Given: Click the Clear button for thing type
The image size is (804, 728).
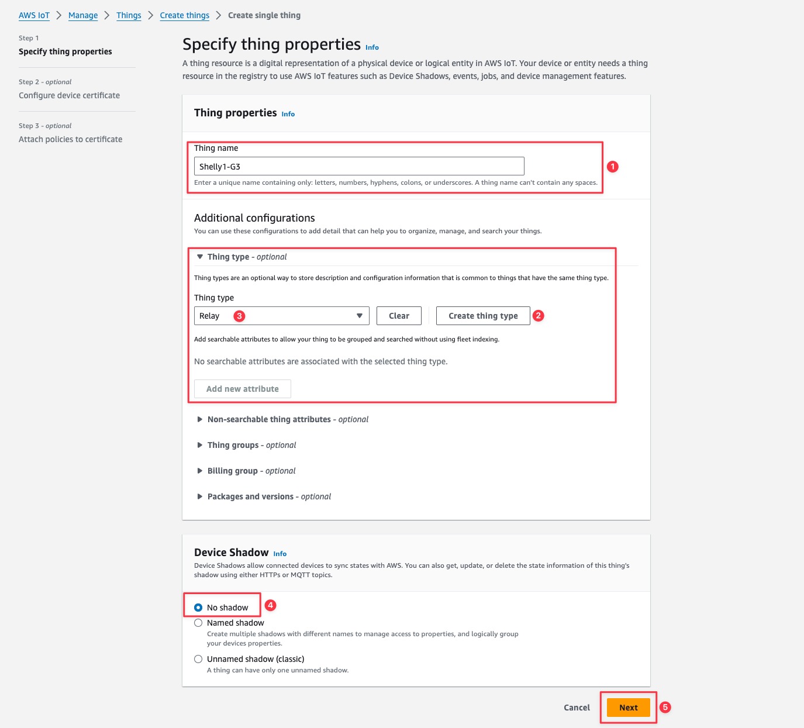Looking at the screenshot, I should [399, 316].
